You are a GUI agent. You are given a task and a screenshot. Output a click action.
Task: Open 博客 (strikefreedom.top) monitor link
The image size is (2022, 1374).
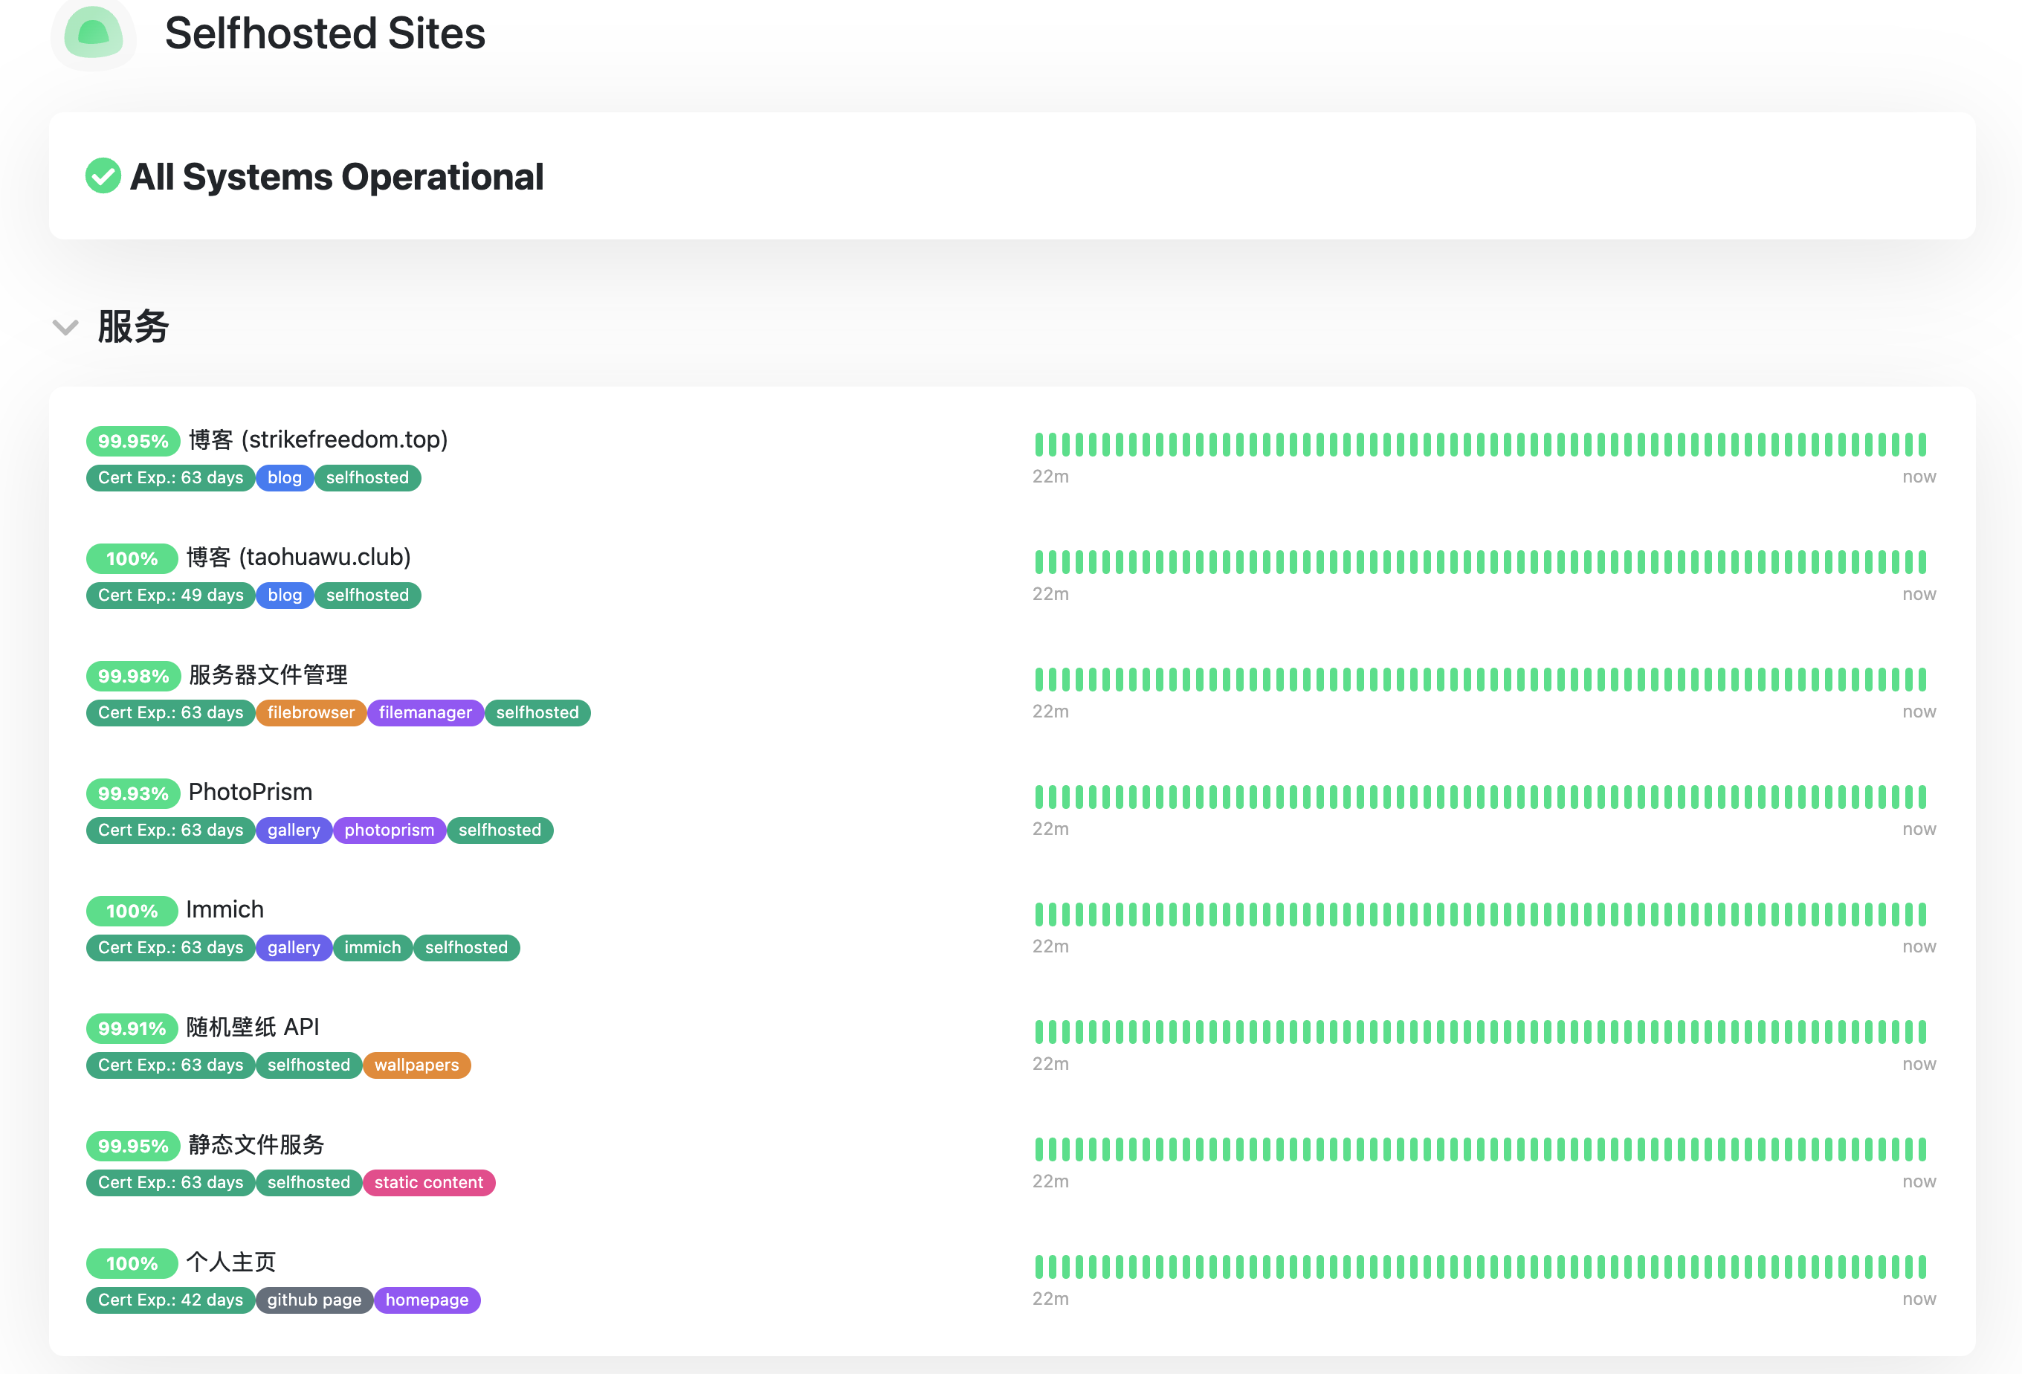(x=317, y=439)
